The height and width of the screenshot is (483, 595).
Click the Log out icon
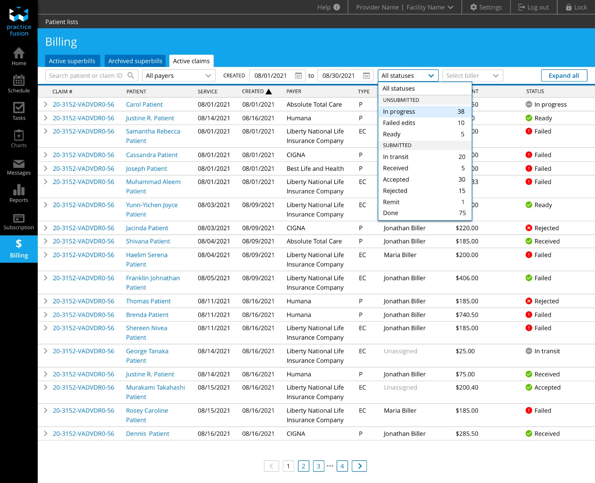click(522, 7)
